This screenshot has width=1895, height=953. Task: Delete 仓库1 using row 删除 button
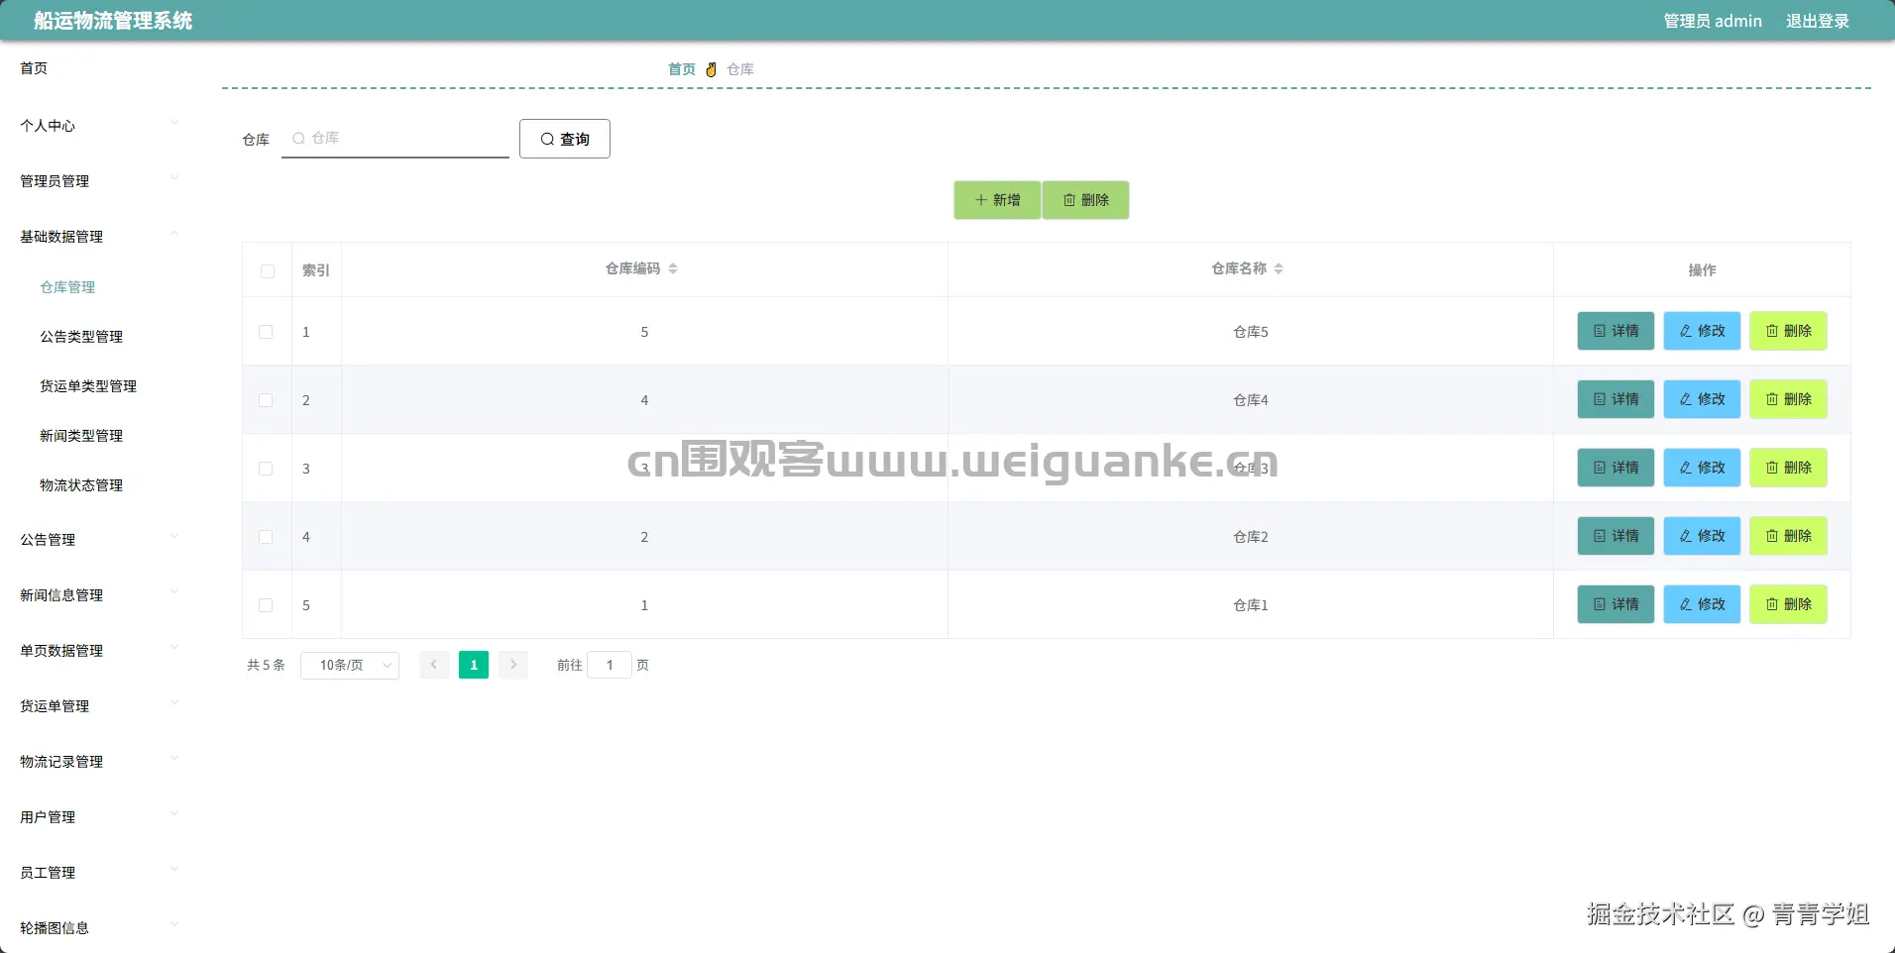1788,604
